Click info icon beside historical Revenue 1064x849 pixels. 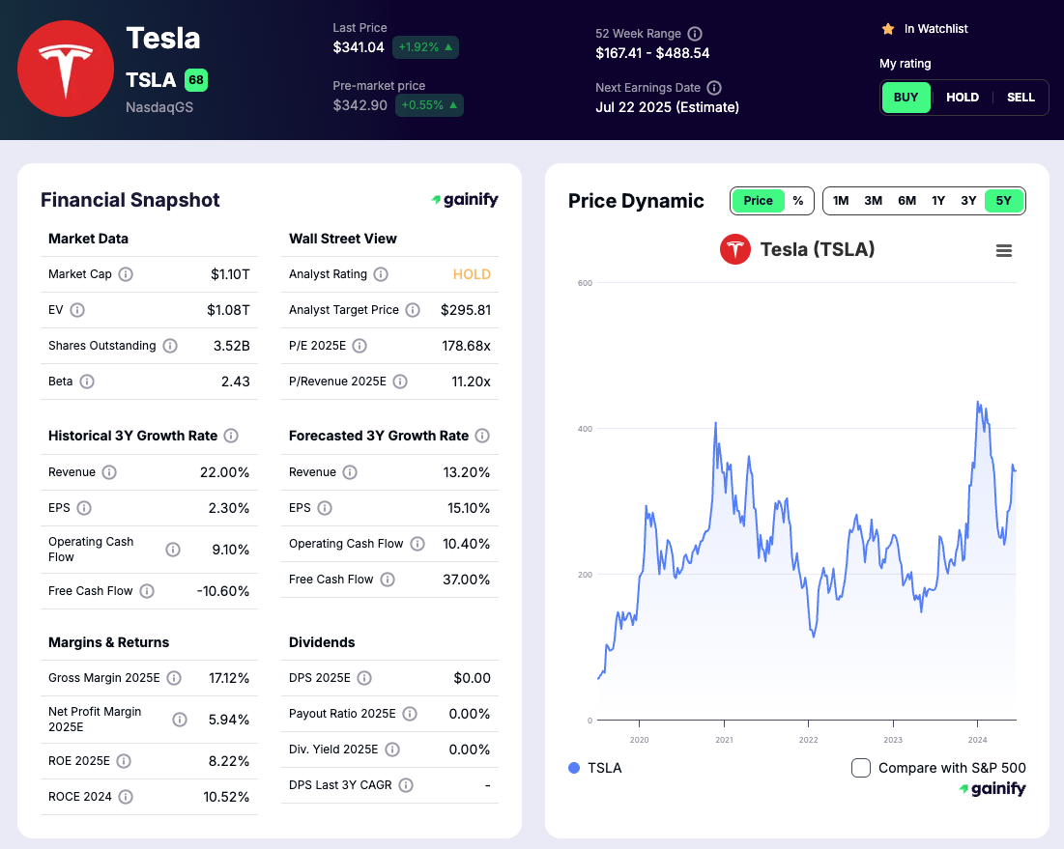pyautogui.click(x=109, y=472)
